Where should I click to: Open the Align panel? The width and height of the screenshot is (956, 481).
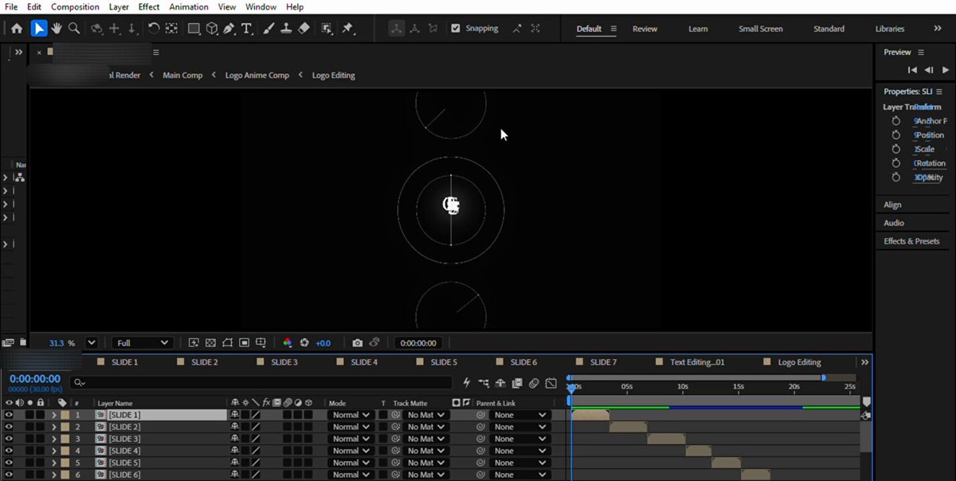(892, 205)
